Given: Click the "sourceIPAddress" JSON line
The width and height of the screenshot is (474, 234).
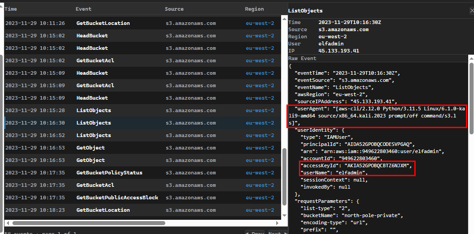Looking at the screenshot, I should pyautogui.click(x=346, y=101).
